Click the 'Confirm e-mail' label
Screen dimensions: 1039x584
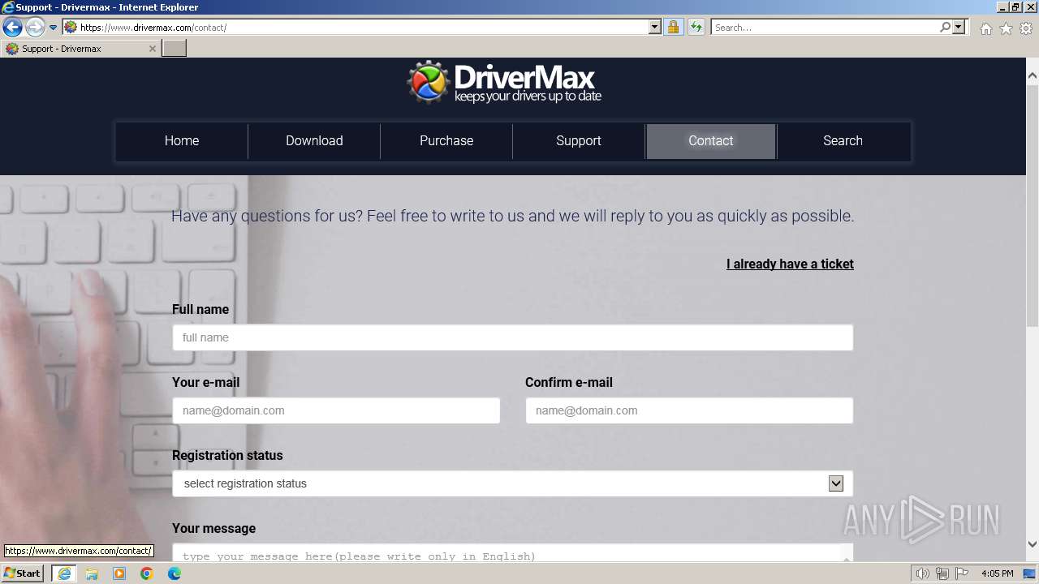point(569,383)
